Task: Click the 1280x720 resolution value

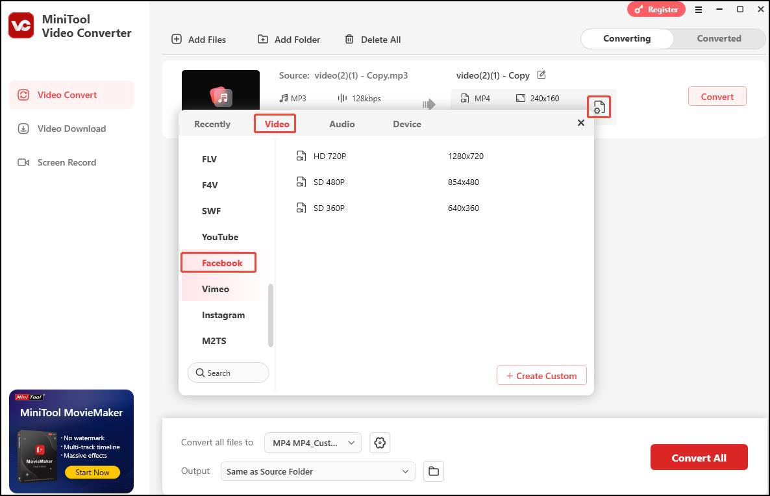Action: tap(466, 156)
